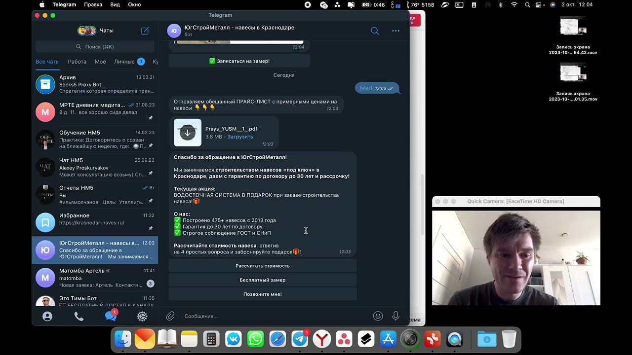Open the emoji picker smiley icon
The height and width of the screenshot is (355, 632).
378,316
